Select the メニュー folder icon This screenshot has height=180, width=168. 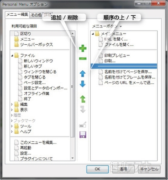[17, 39]
